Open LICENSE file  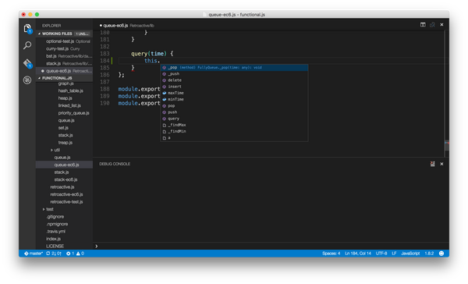[55, 247]
